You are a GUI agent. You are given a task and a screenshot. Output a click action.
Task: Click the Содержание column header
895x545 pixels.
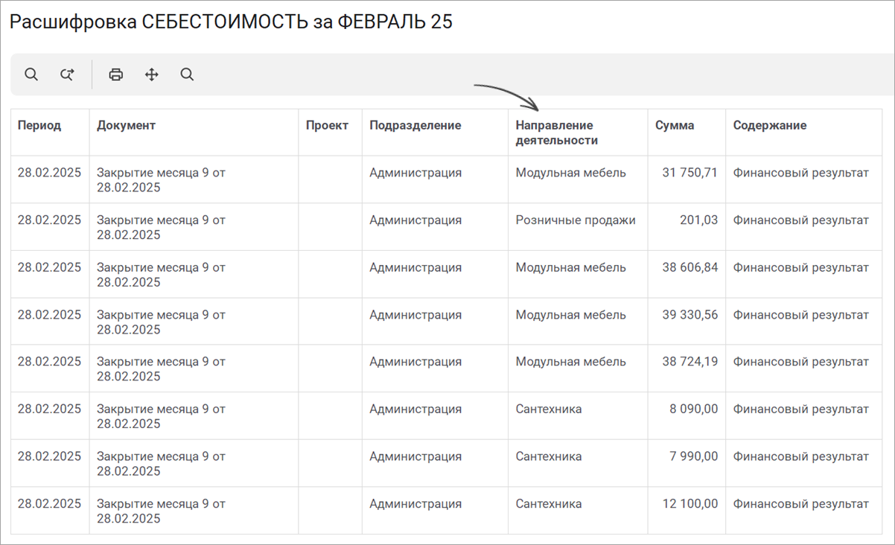(x=803, y=133)
